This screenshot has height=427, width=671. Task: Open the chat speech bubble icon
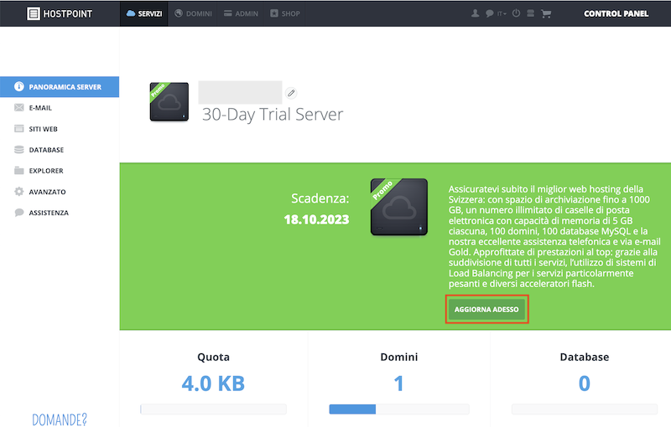(x=489, y=13)
